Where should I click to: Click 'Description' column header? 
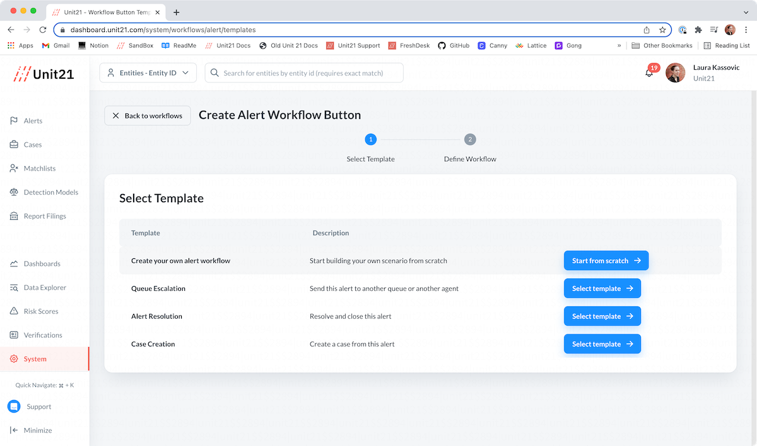tap(331, 233)
